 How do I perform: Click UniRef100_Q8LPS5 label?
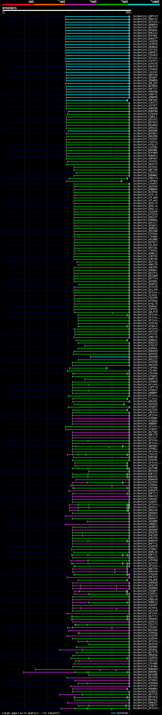coord(145,312)
